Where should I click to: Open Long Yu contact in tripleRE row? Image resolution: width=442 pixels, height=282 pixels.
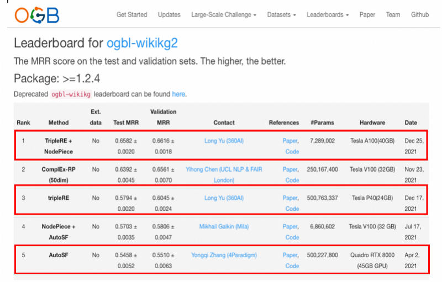point(224,198)
